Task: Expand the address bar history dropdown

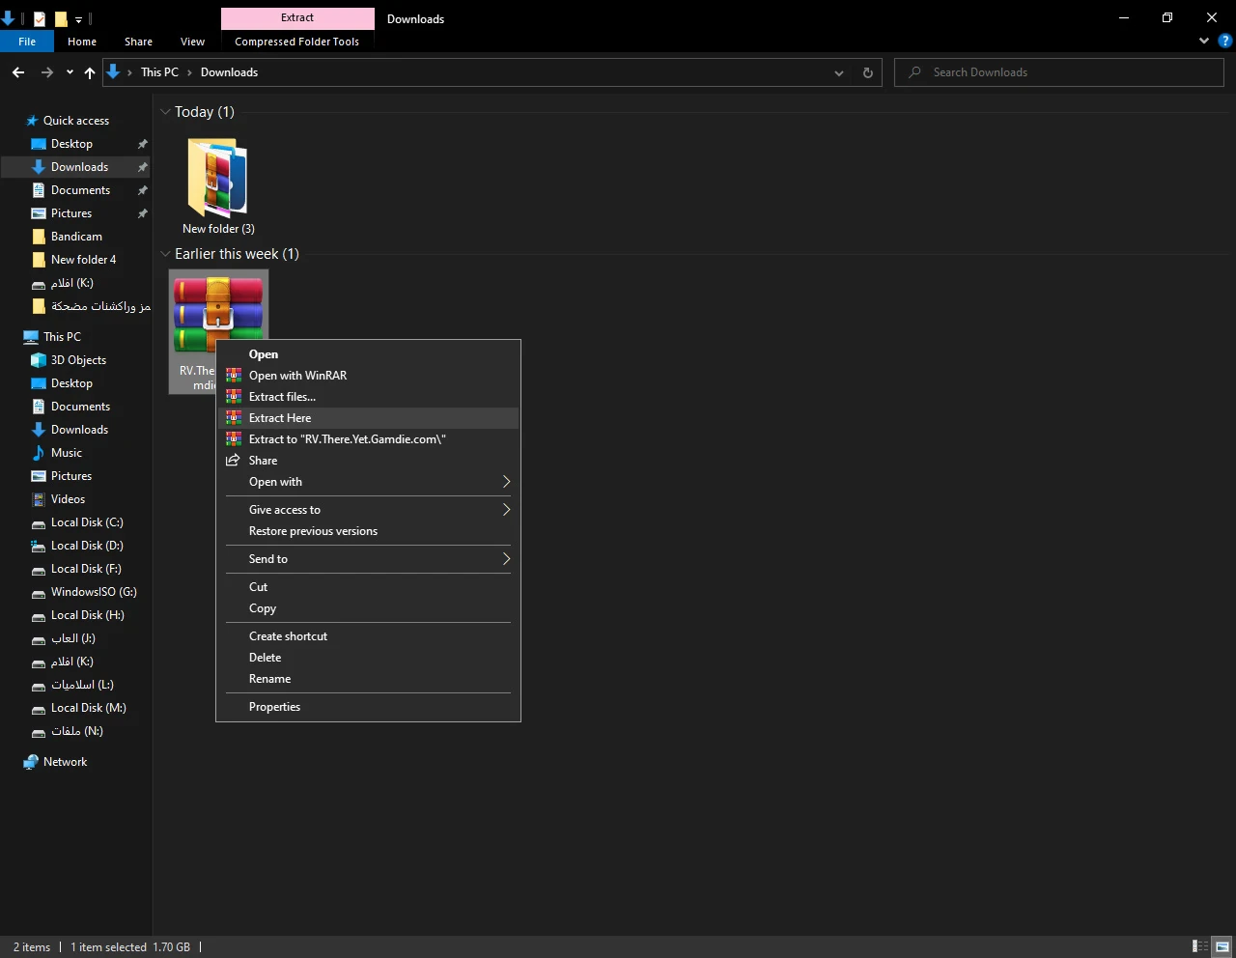Action: click(838, 72)
